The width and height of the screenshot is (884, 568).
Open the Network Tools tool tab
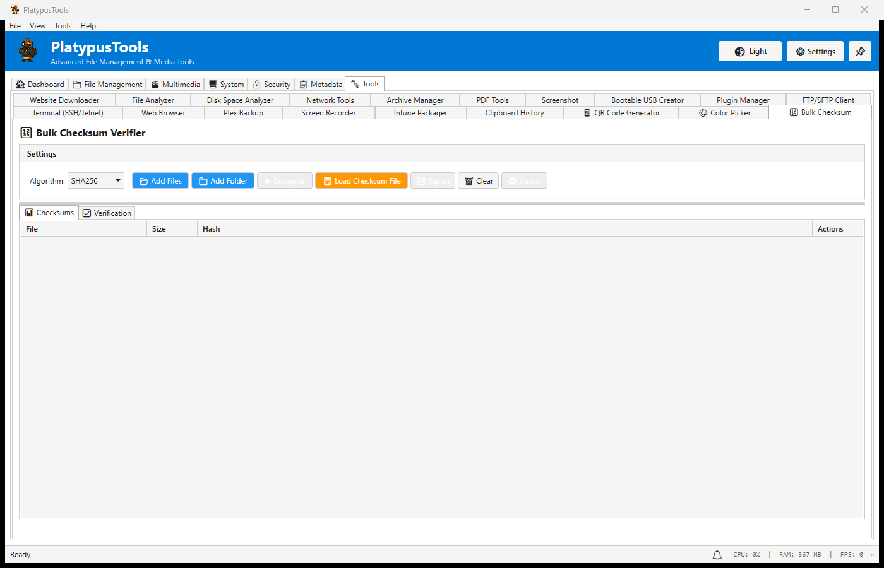(x=329, y=100)
